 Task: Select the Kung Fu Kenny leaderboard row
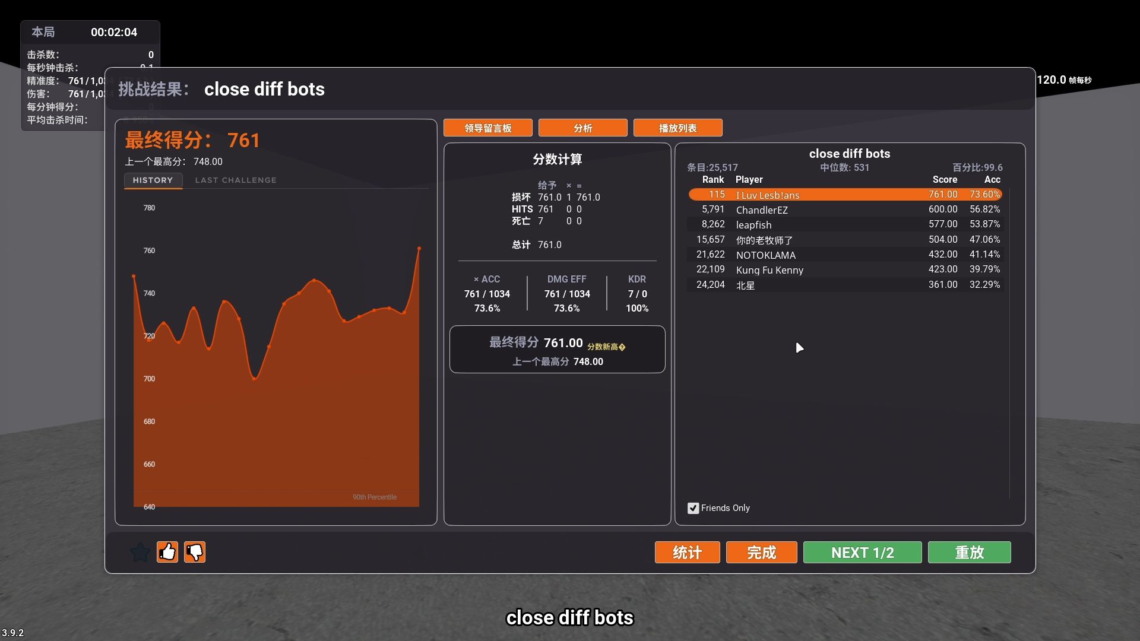[845, 269]
